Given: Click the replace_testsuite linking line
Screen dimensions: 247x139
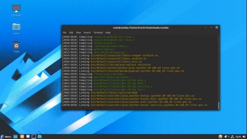Looking at the screenshot, I should point(106,65).
